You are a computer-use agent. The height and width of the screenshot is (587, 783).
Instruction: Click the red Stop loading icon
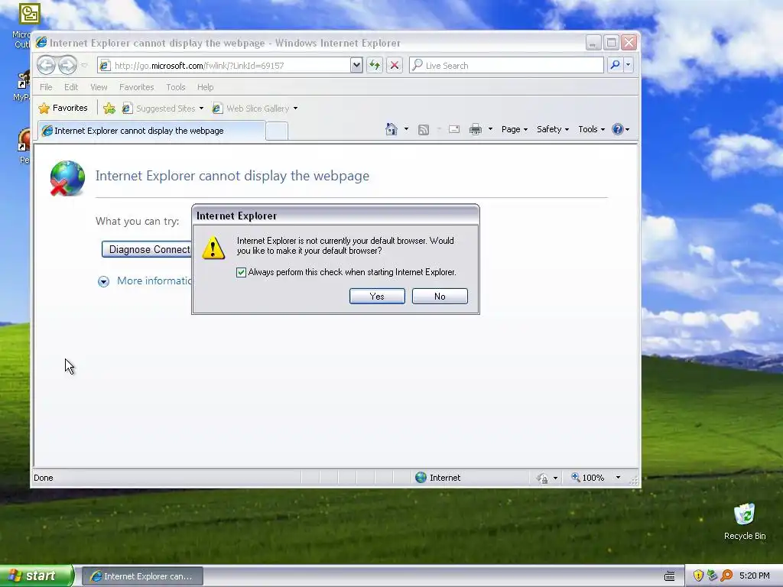pyautogui.click(x=395, y=66)
